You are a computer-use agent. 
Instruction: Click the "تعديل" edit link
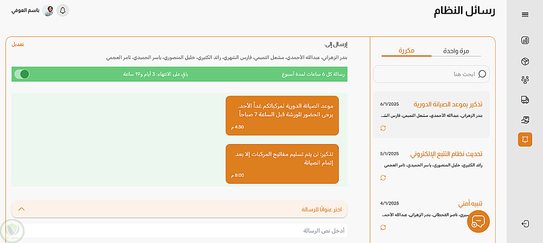[x=18, y=44]
